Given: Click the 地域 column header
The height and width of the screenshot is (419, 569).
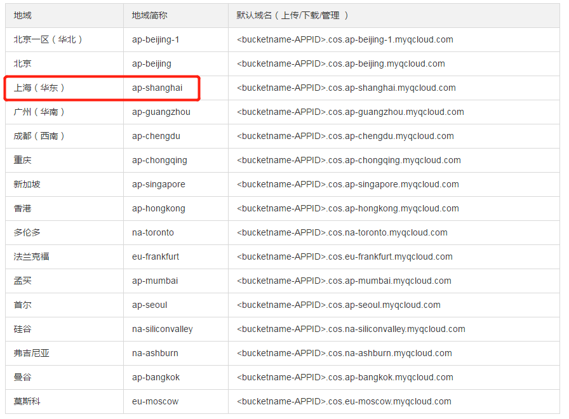Looking at the screenshot, I should [23, 15].
